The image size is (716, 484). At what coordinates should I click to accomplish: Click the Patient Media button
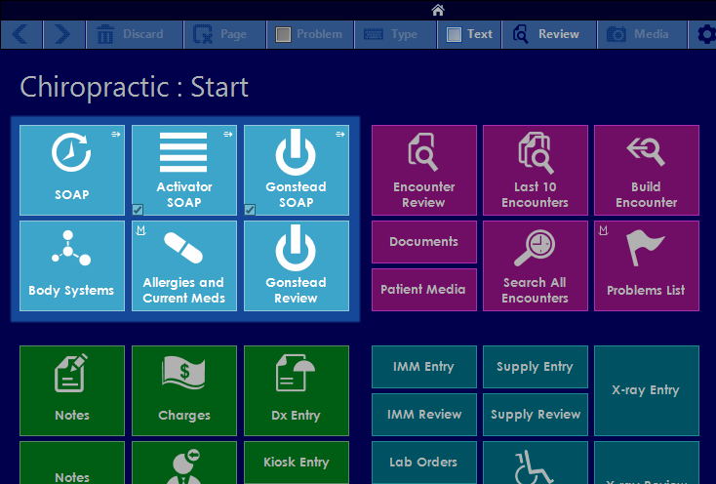(x=424, y=290)
